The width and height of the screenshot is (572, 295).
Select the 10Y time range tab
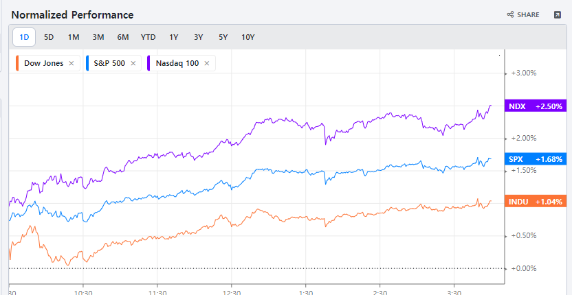[x=248, y=37]
